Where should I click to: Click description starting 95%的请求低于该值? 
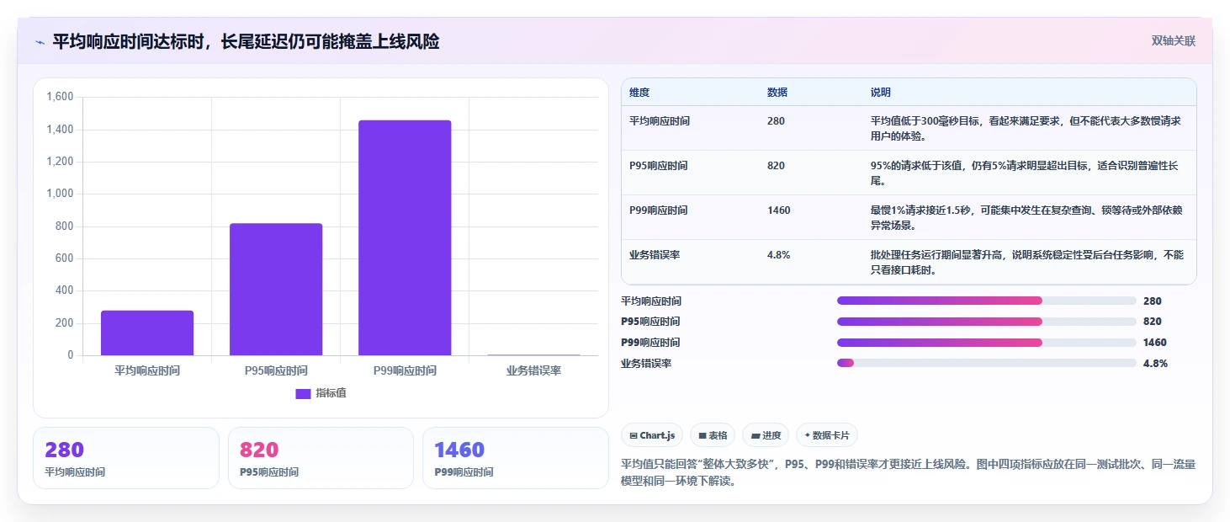pos(1026,173)
